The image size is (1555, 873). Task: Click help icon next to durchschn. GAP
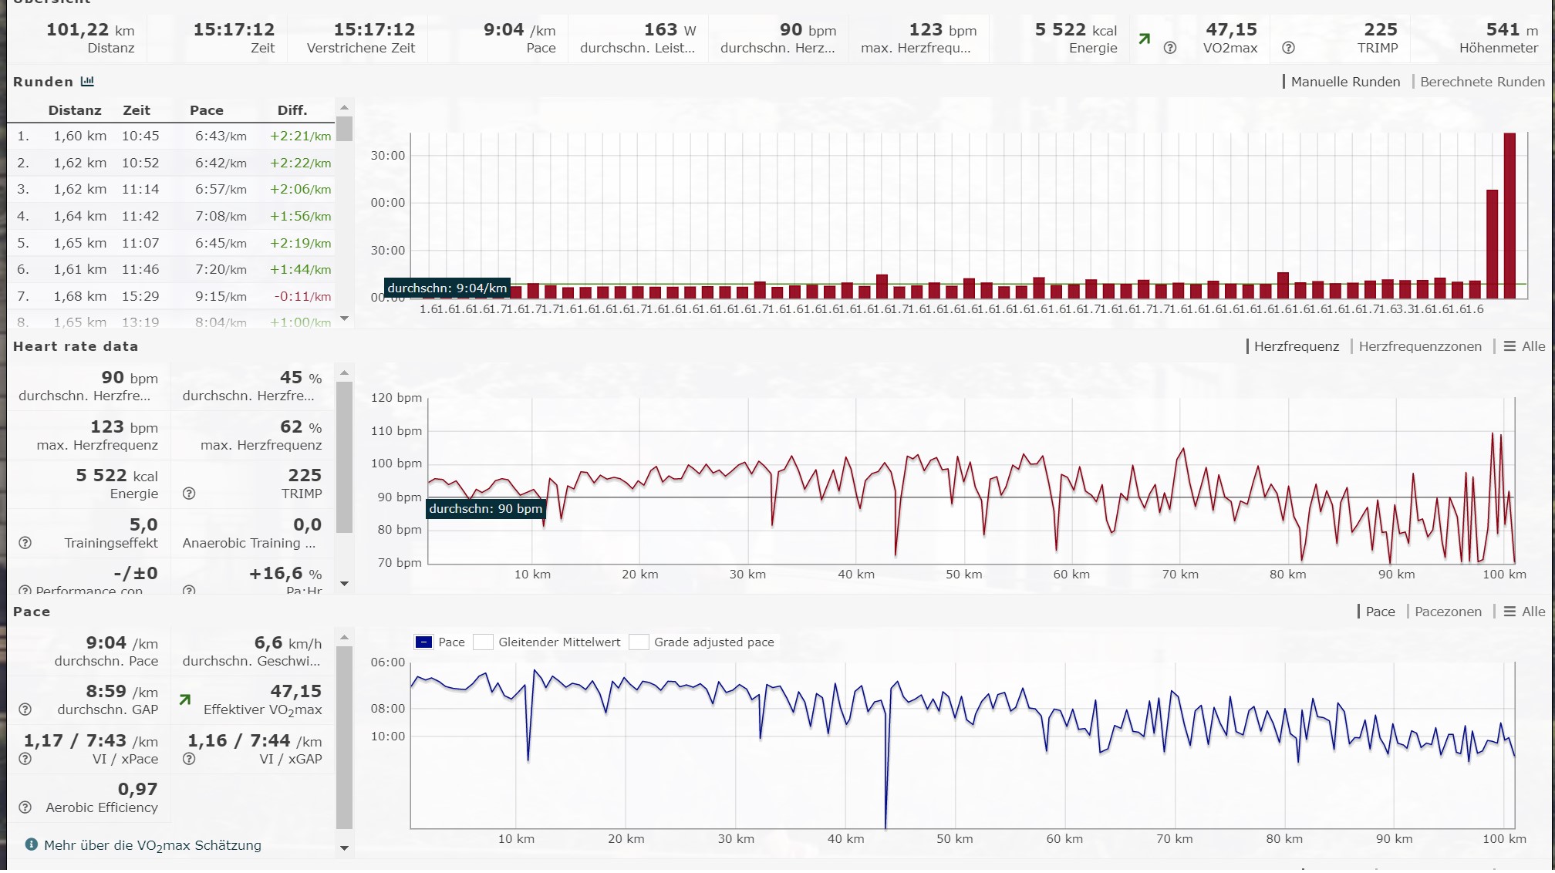(25, 710)
